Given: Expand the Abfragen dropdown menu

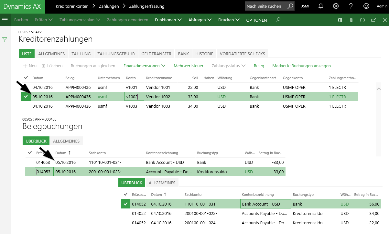Looking at the screenshot, I should coord(200,20).
